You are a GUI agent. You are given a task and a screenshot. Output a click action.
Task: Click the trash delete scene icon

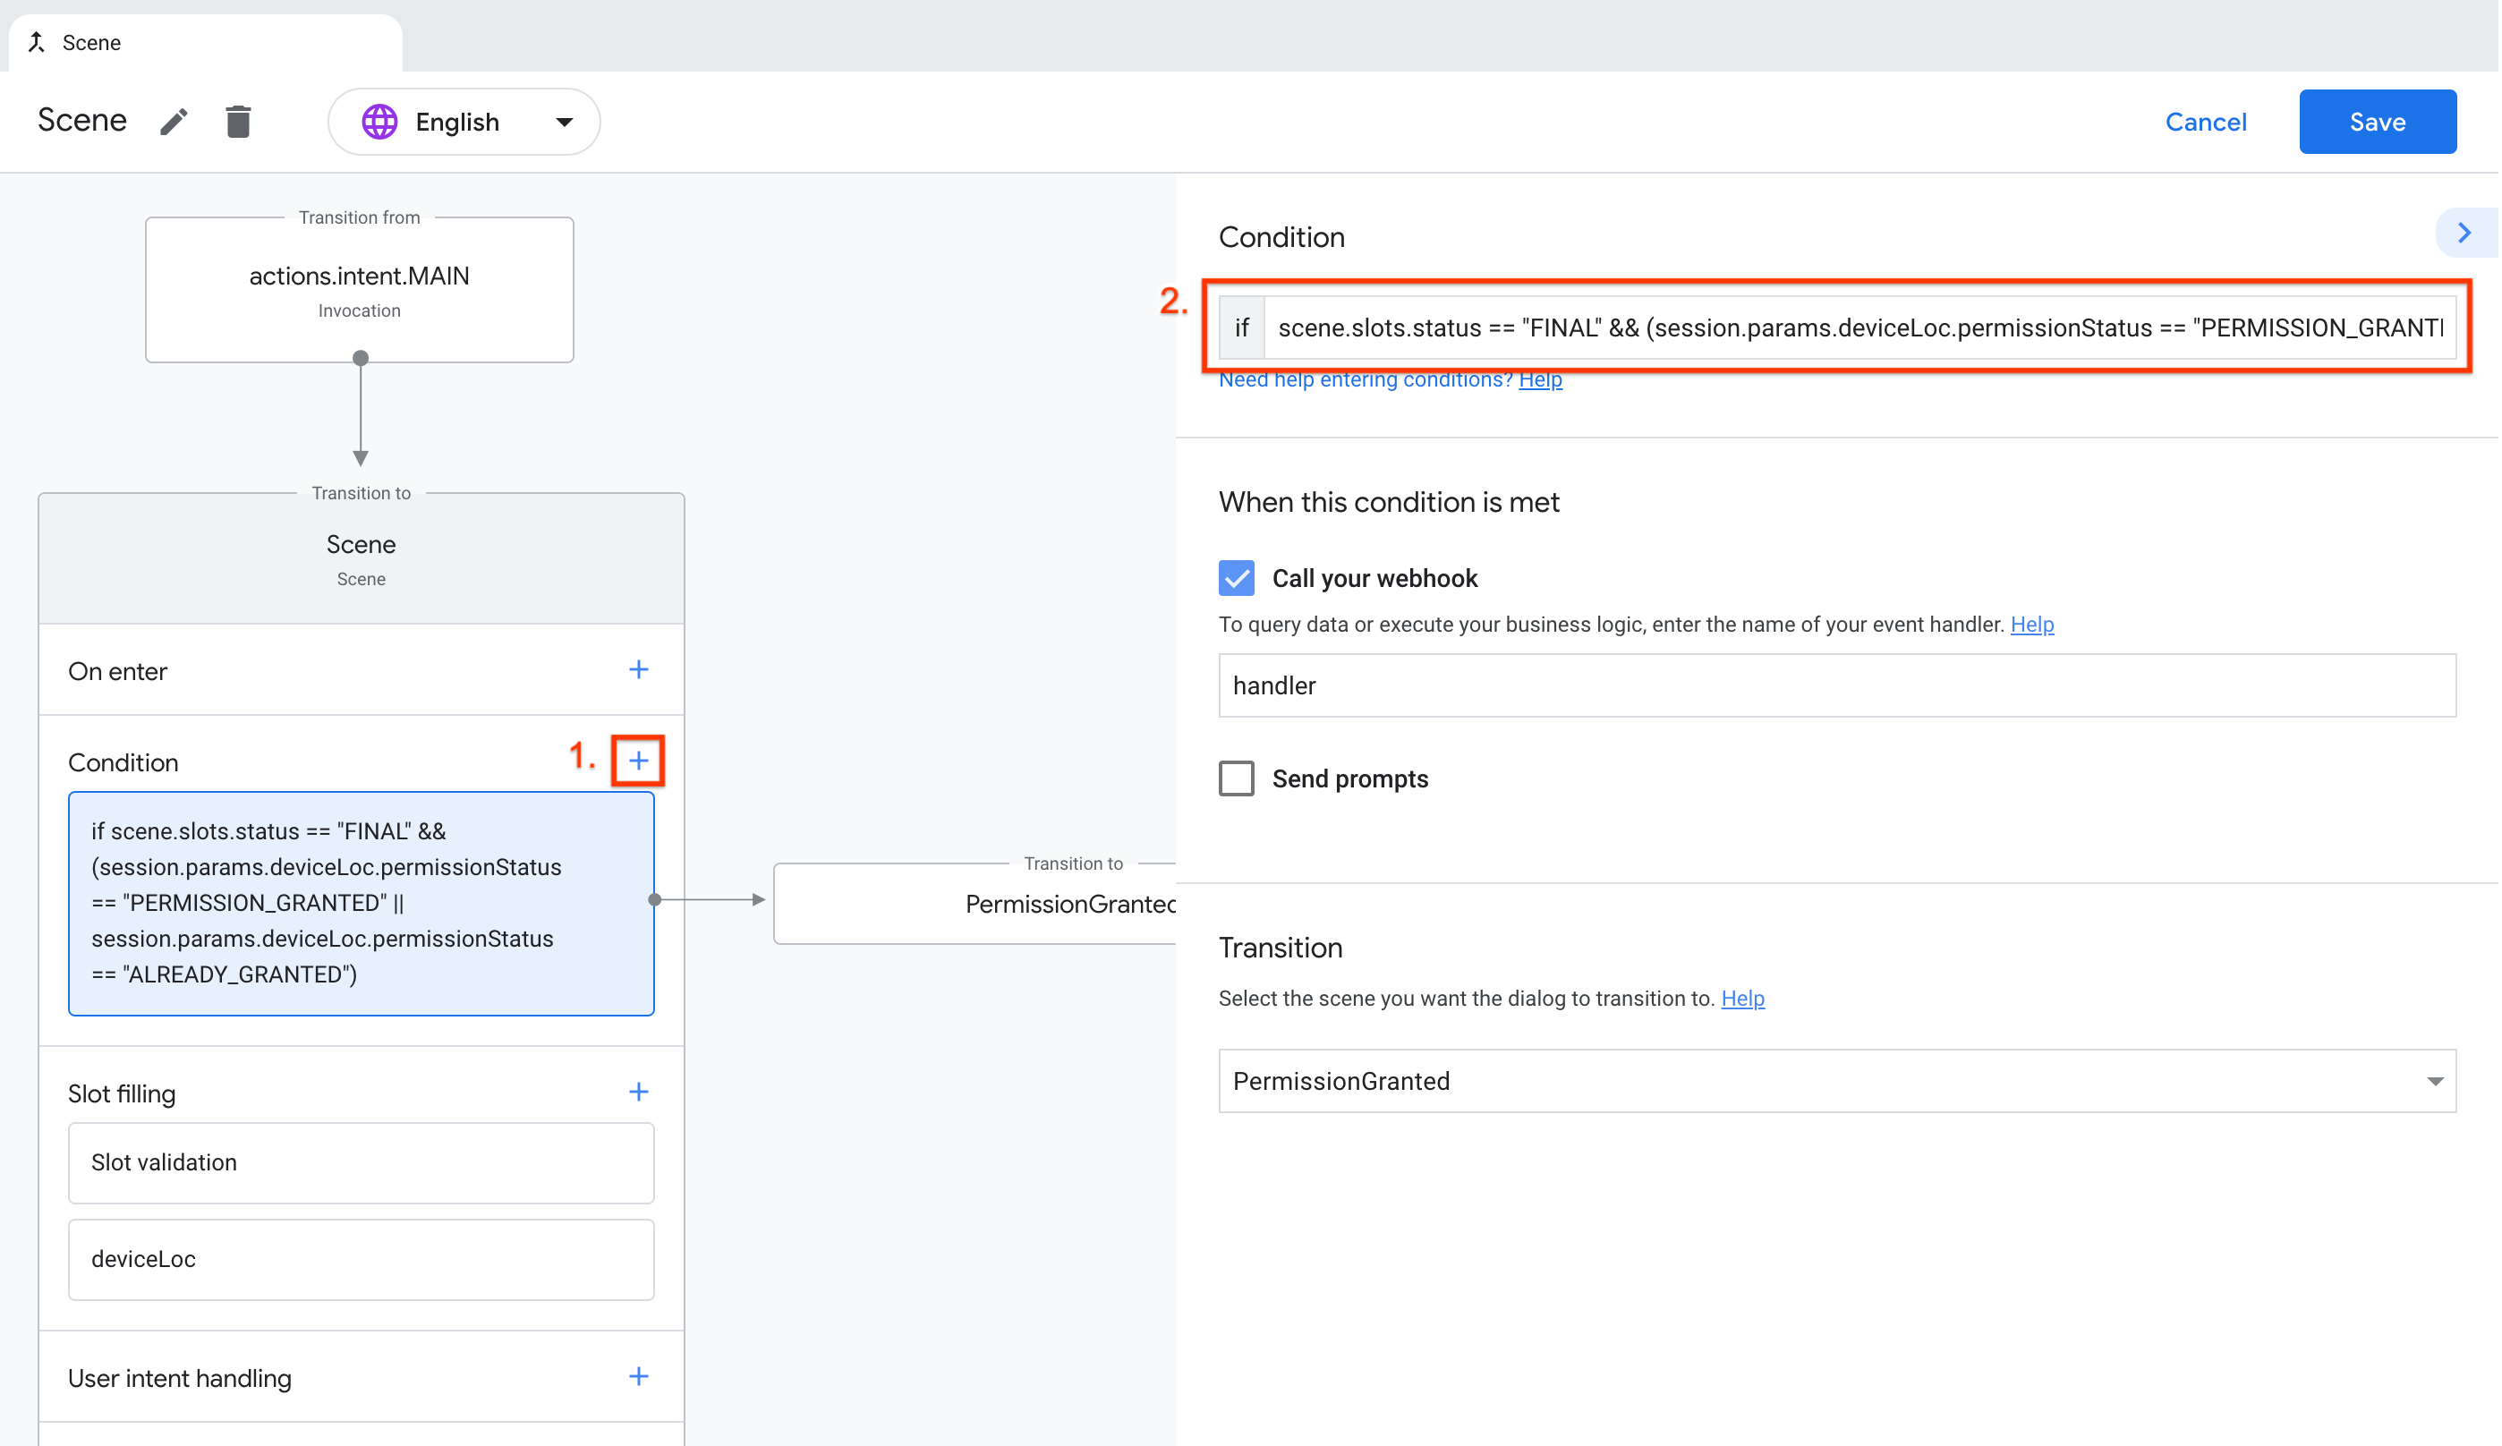coord(238,121)
